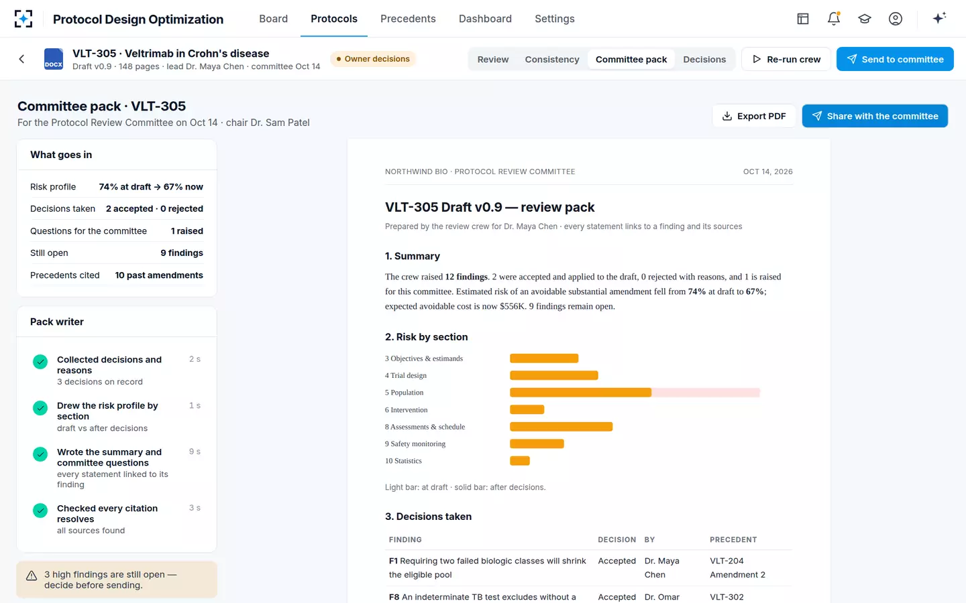Image resolution: width=966 pixels, height=603 pixels.
Task: Switch to the Review view
Action: [493, 59]
